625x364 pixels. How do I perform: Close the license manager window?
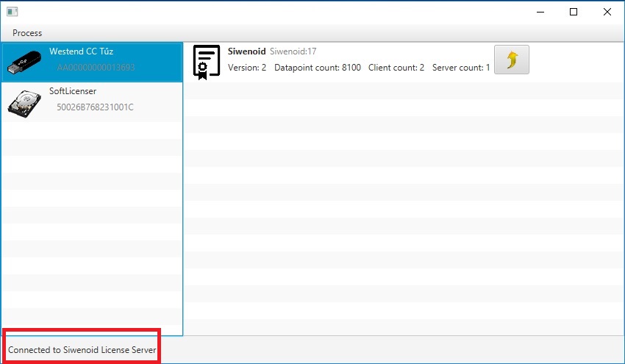607,12
